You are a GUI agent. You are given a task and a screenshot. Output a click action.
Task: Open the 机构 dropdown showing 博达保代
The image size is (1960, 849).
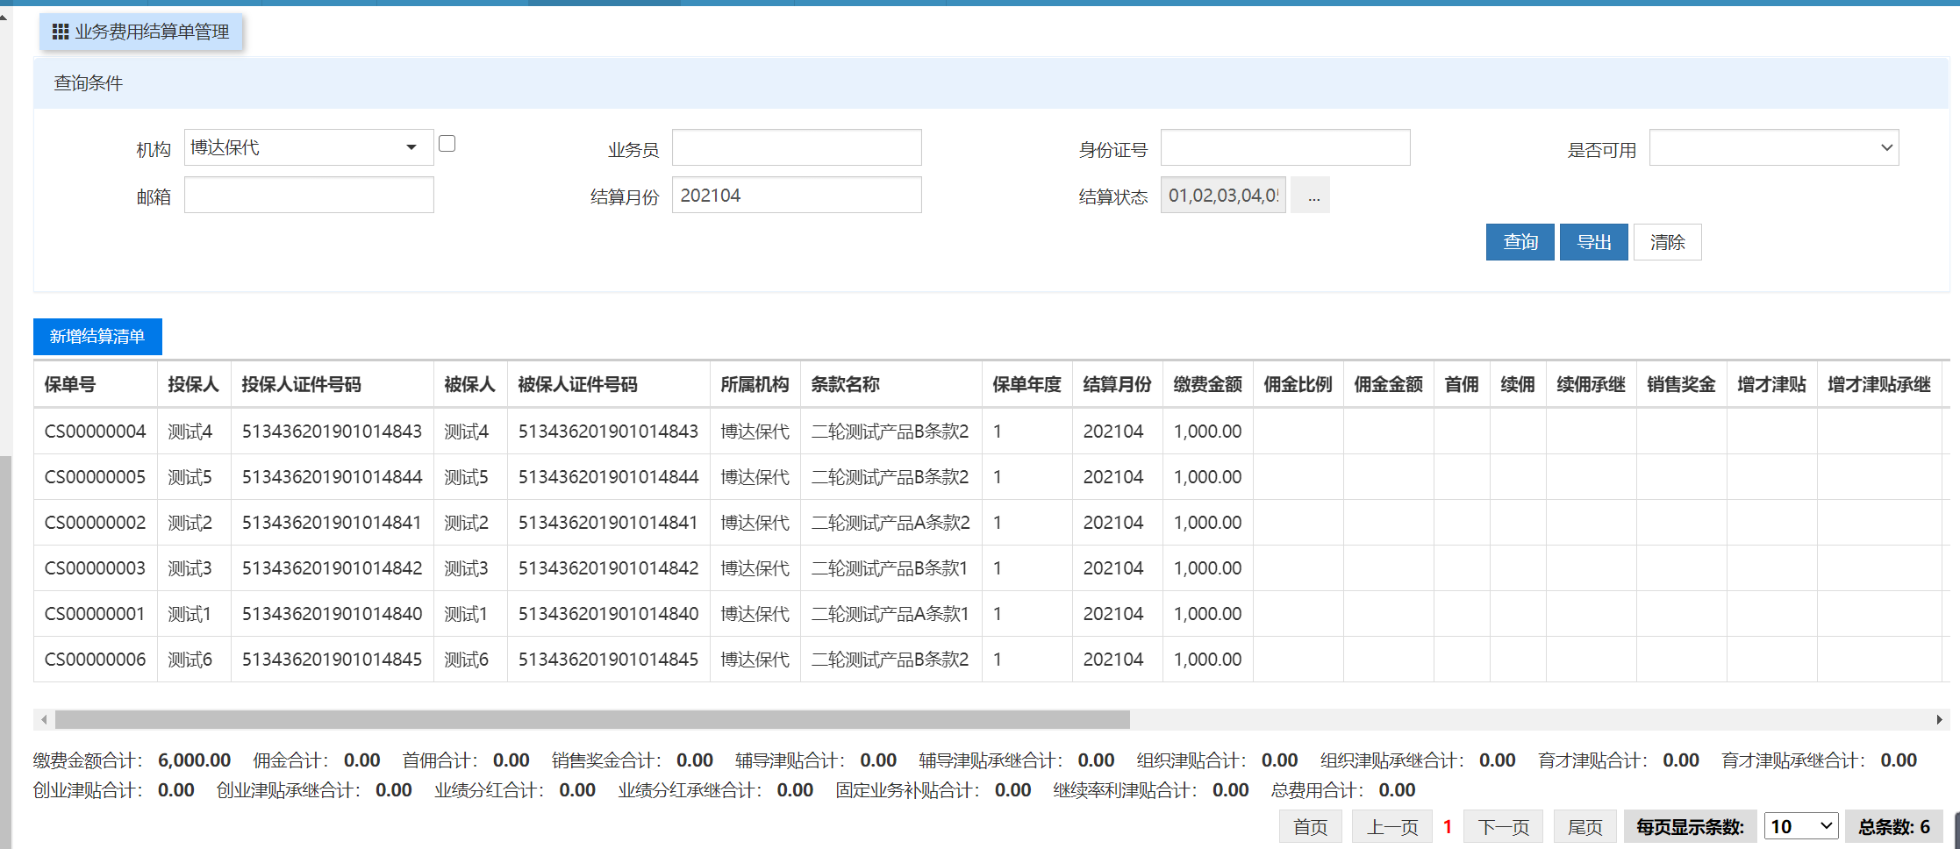308,147
